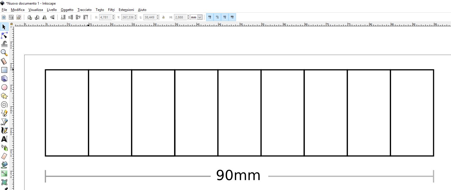Click the 90mm text on canvas
This screenshot has height=190, width=451.
pos(238,175)
